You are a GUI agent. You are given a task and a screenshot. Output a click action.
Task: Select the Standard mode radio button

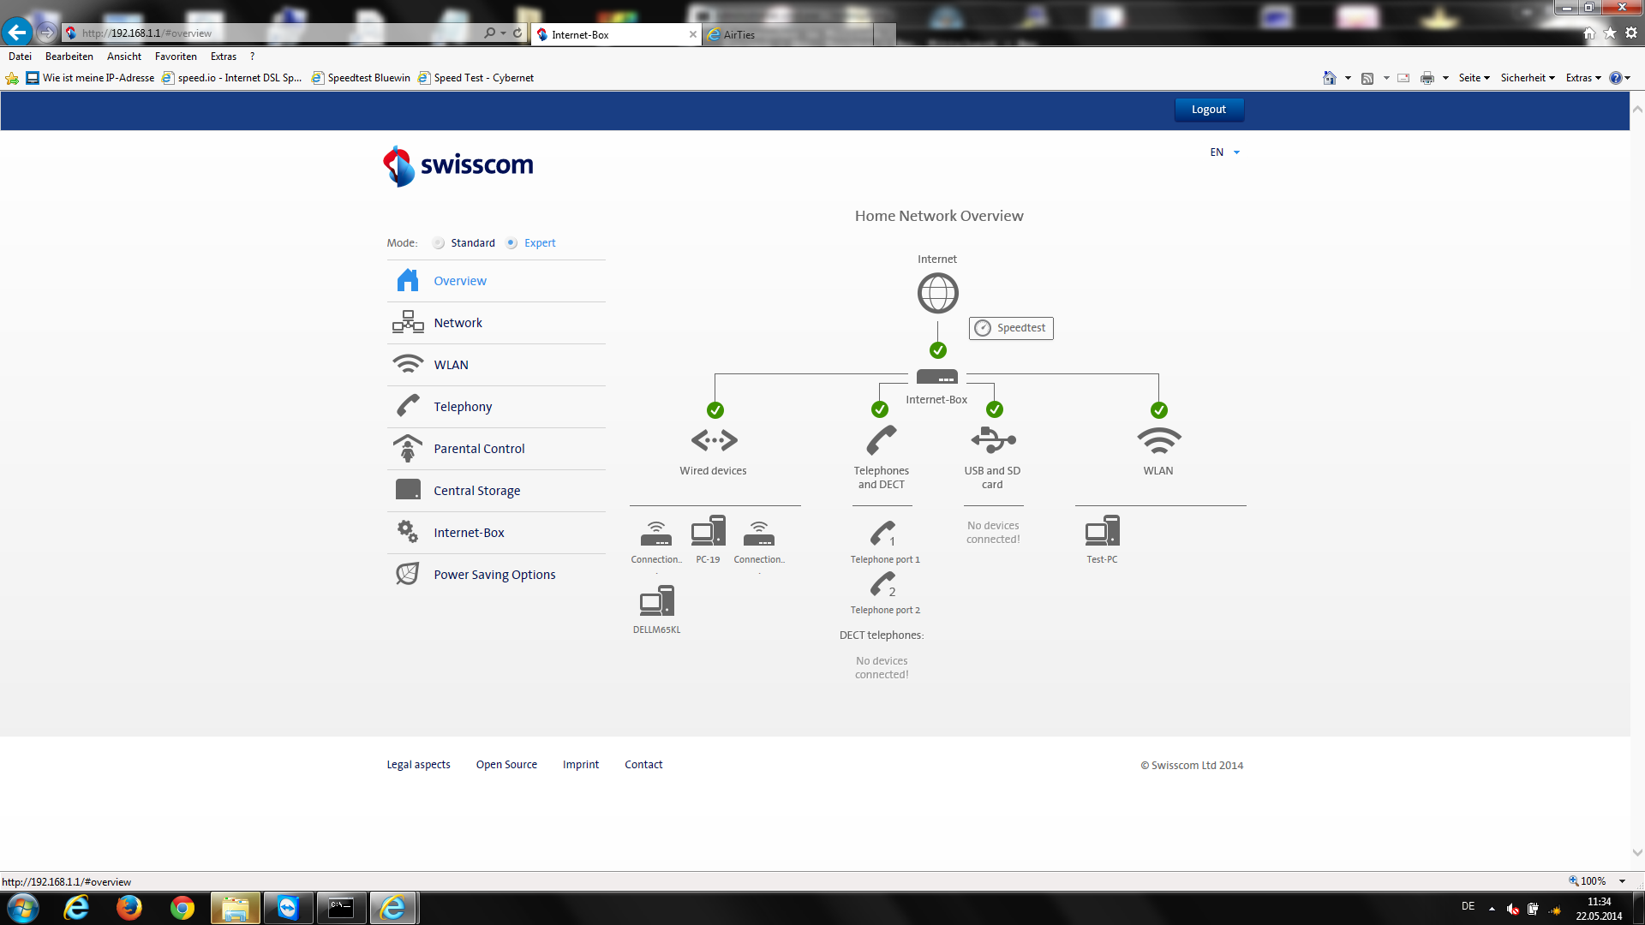(439, 243)
